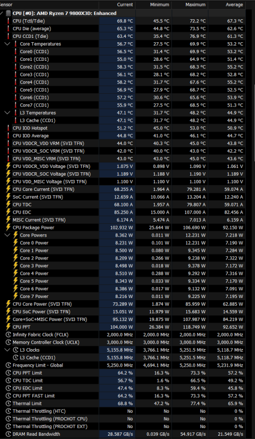Select the CPU EDC Limit row

123,388
